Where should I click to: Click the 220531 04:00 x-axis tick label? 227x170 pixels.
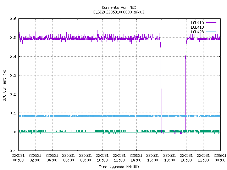52,158
